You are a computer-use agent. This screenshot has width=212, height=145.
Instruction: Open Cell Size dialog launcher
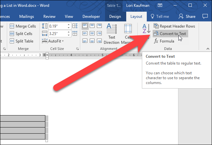pos(77,49)
